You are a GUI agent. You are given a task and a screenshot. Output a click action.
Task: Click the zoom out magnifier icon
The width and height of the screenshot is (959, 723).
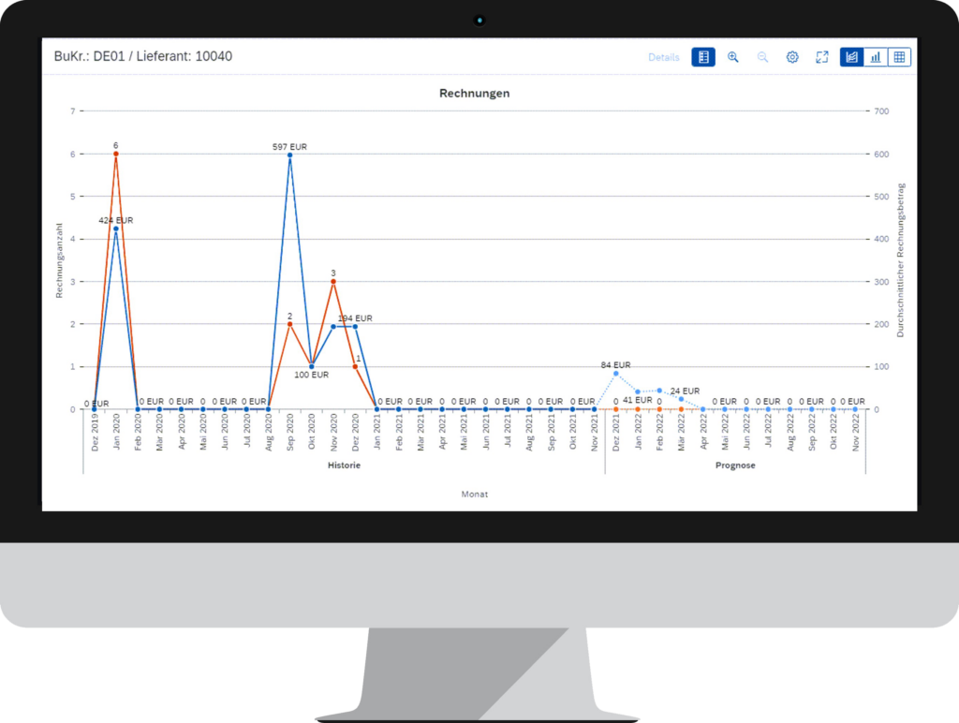pyautogui.click(x=762, y=57)
